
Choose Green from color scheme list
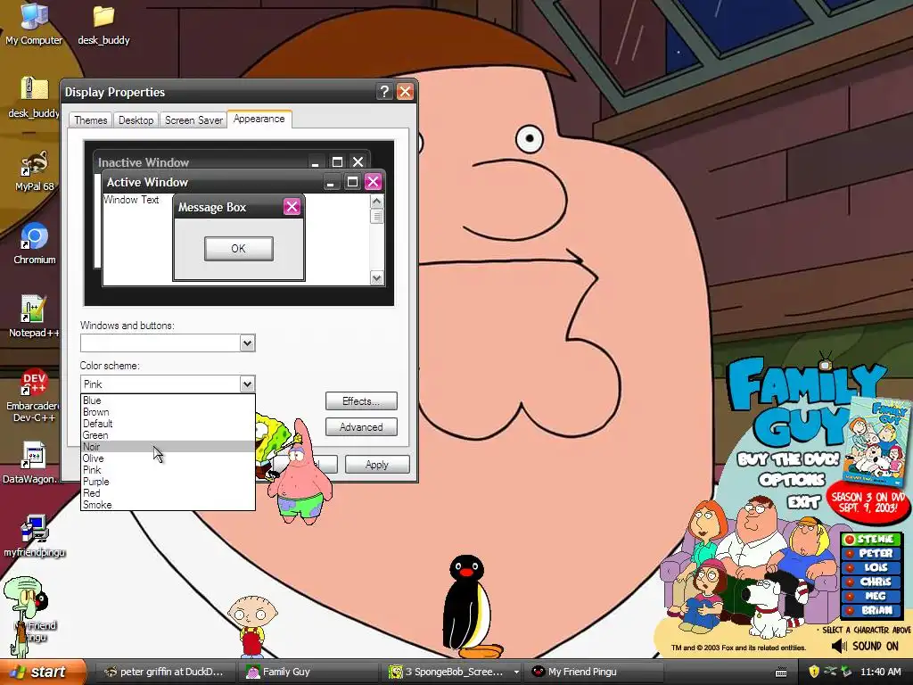168,435
